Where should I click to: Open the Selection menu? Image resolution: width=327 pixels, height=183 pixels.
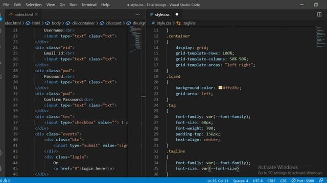pyautogui.click(x=33, y=5)
